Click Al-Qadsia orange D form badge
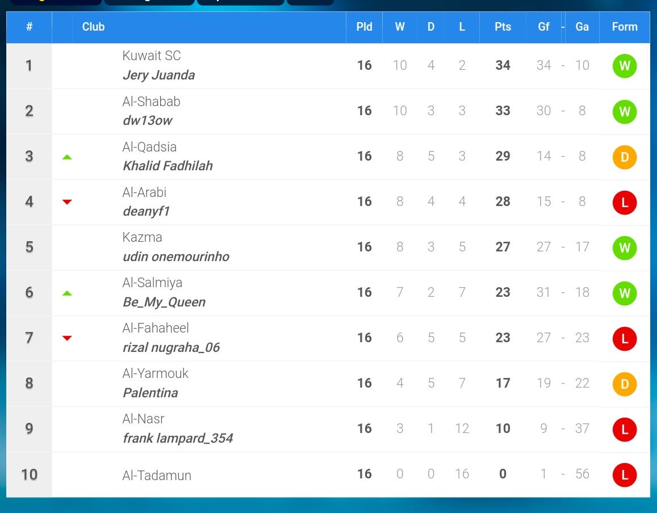Screen dimensions: 657x513 tap(624, 157)
